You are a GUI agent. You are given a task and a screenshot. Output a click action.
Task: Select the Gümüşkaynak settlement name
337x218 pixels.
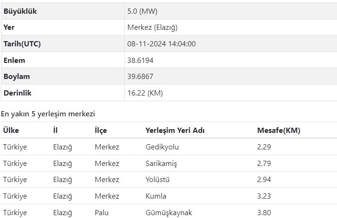pos(169,213)
